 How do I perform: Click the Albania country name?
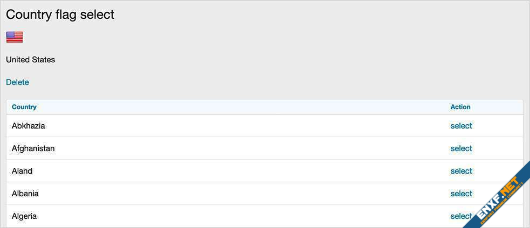[25, 194]
